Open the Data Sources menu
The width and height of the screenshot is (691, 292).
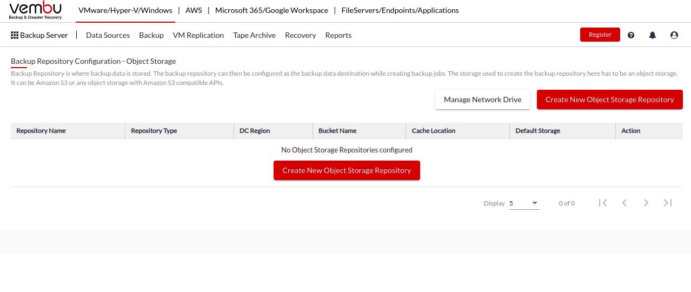[x=108, y=35]
